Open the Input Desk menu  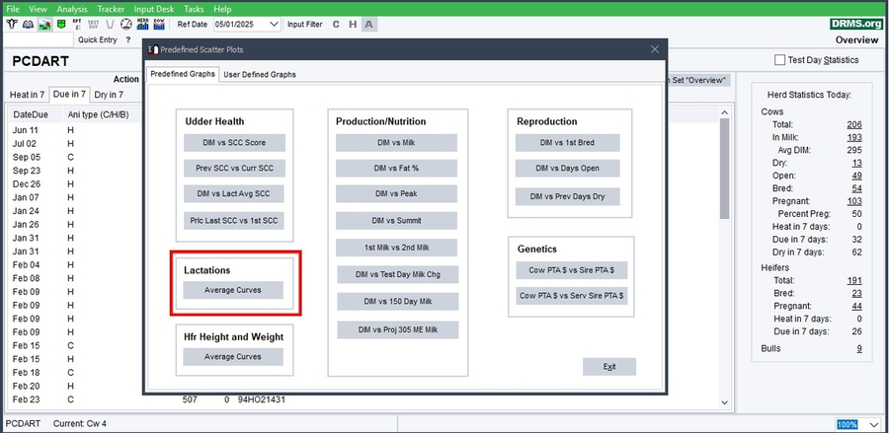(x=154, y=9)
